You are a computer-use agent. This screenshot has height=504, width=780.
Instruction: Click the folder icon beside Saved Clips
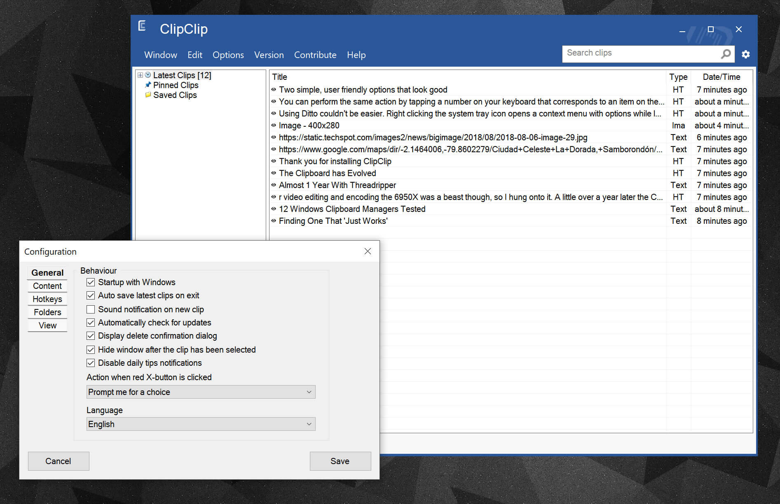tap(148, 95)
